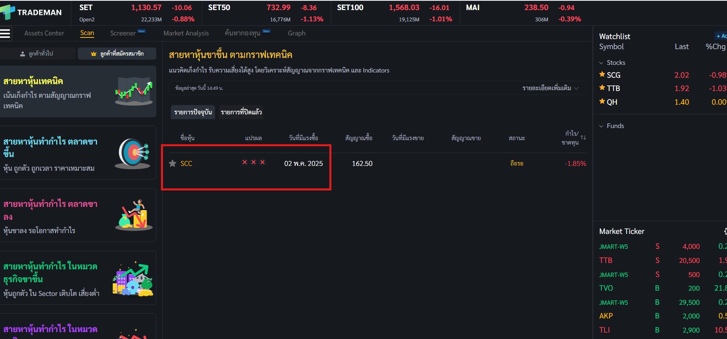Click ถือรอ status of SCC

coord(517,163)
